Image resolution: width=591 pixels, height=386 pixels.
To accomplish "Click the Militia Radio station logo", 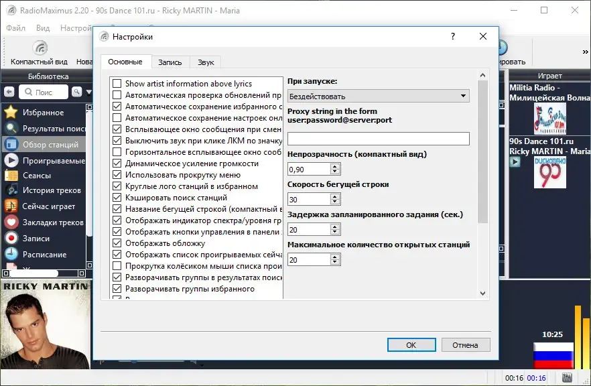I will click(550, 119).
